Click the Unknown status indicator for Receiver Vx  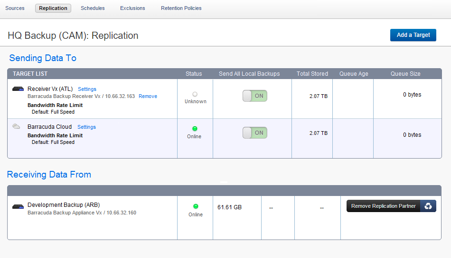coord(195,95)
